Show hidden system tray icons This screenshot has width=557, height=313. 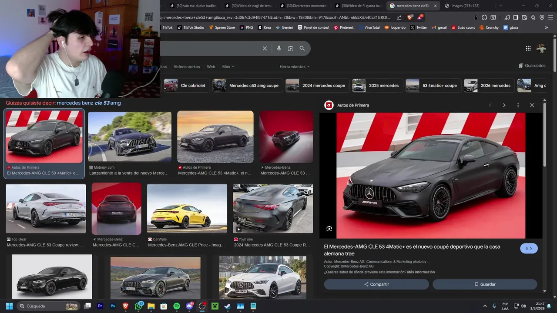click(x=485, y=306)
